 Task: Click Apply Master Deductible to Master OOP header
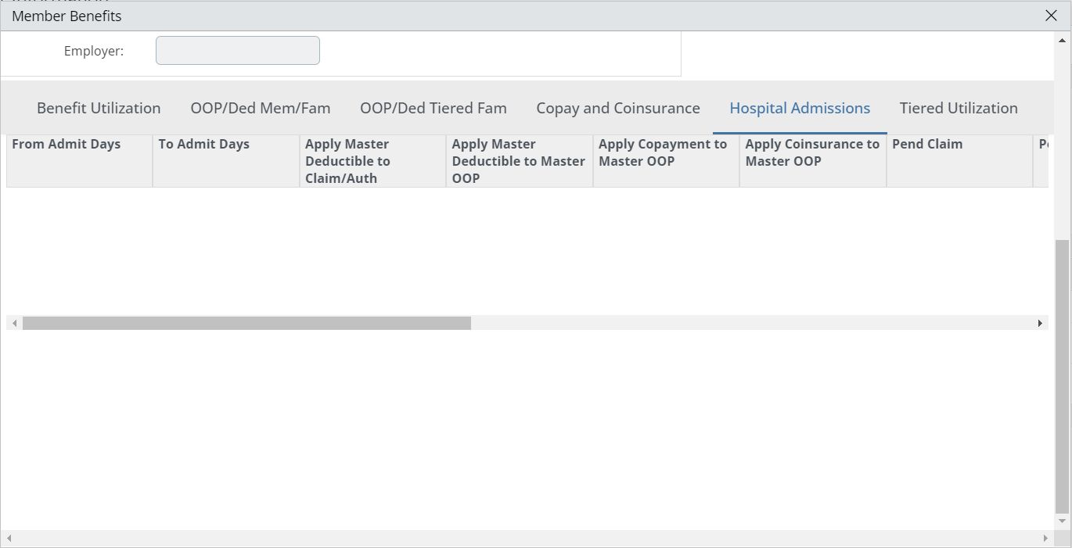coord(519,161)
